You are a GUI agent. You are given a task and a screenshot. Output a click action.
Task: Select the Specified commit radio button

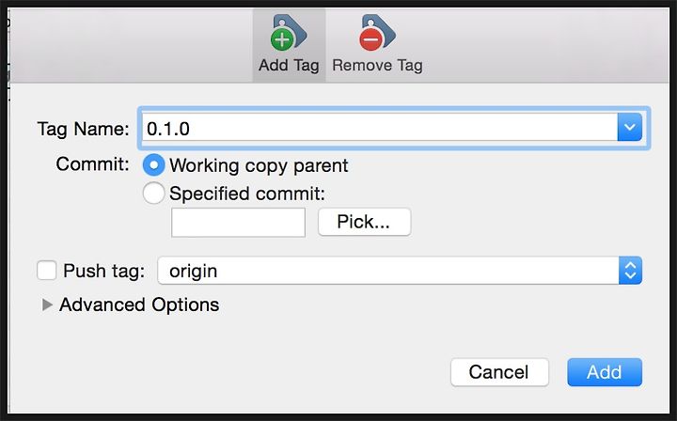pos(153,193)
